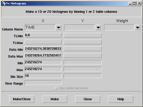The width and height of the screenshot is (143, 107).
Task: Select the X Bin Size field containing 10
Action: point(43,76)
